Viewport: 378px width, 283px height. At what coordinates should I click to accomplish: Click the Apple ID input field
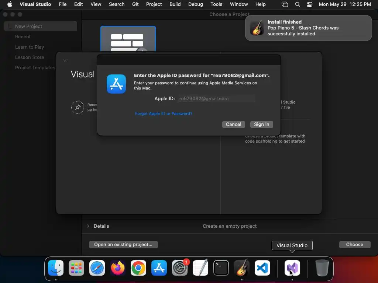click(x=216, y=98)
